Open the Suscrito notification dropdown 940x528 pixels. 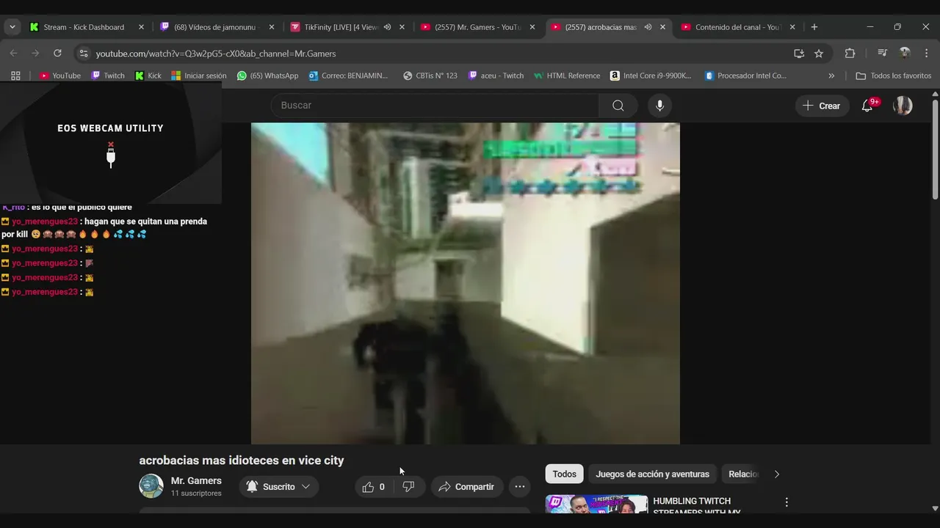pos(278,487)
